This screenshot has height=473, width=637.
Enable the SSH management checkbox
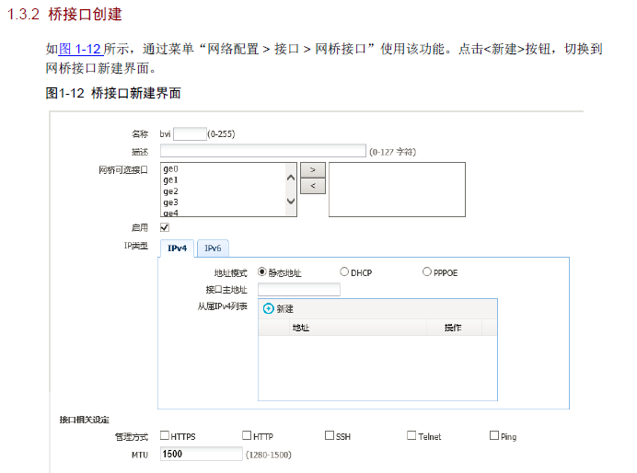point(330,435)
